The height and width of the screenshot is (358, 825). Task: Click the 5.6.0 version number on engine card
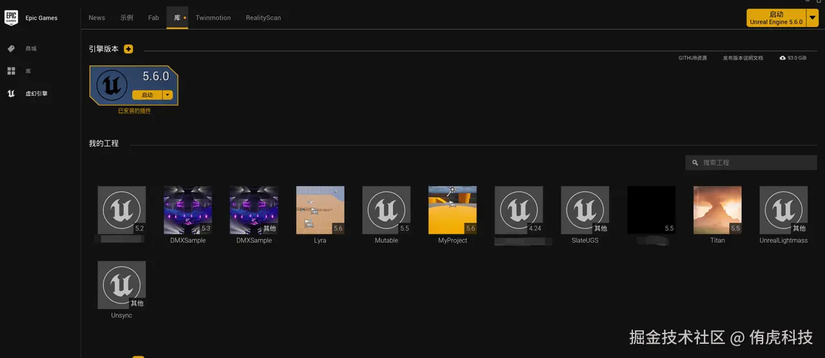156,76
